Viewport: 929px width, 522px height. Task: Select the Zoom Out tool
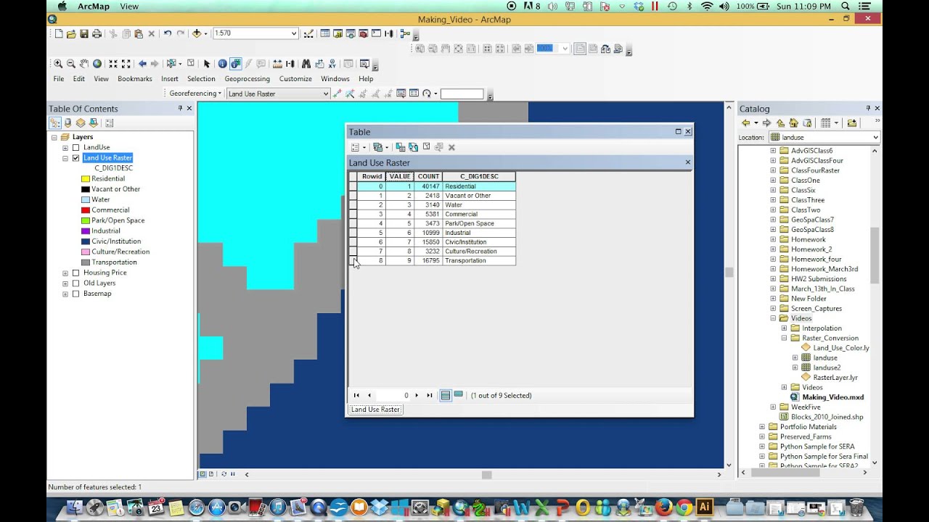70,64
